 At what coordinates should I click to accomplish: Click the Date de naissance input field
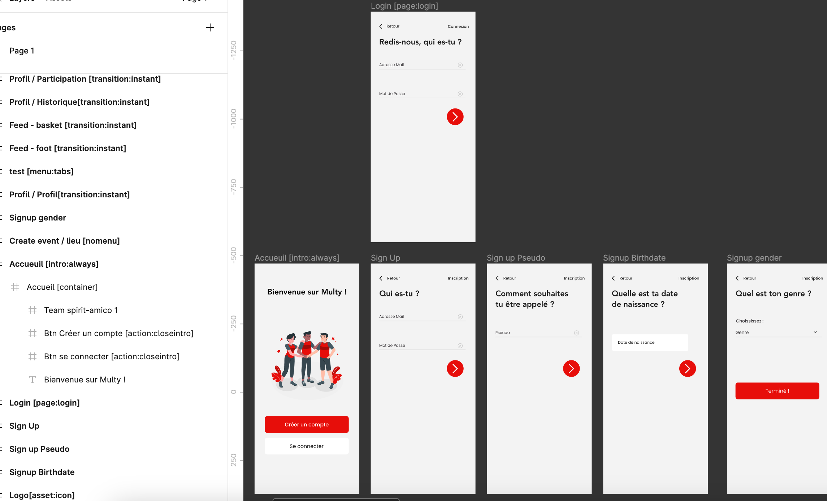(650, 342)
